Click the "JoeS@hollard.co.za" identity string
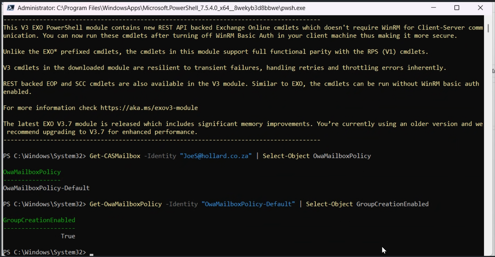495x257 pixels. pyautogui.click(x=216, y=156)
